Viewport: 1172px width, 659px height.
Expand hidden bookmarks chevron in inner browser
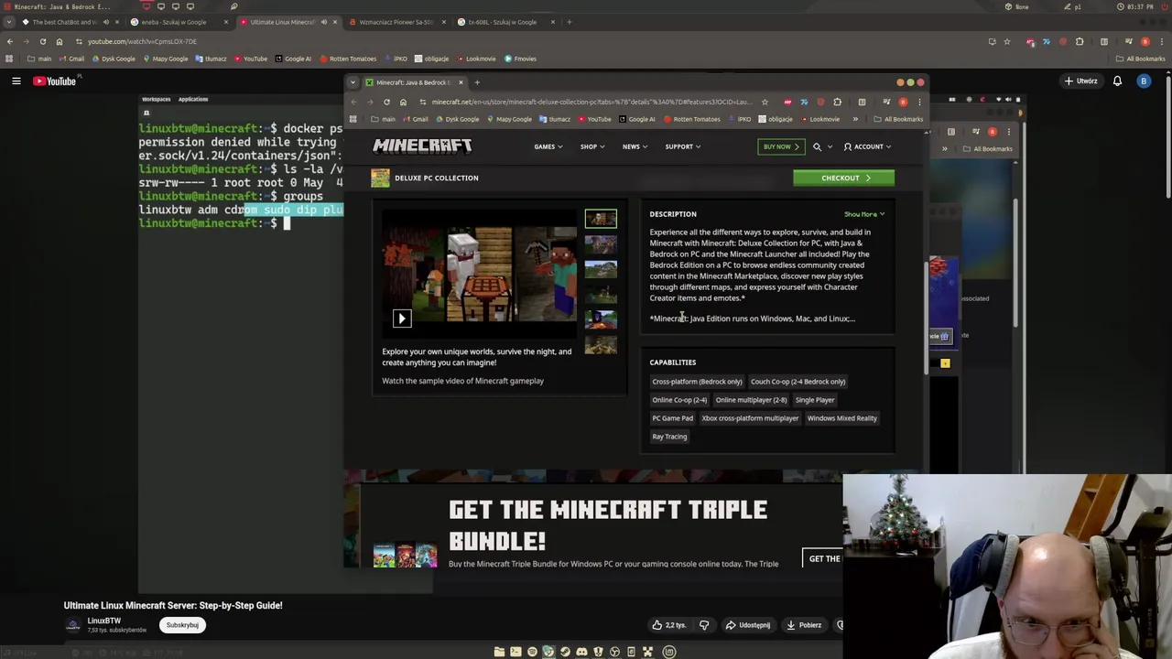pos(855,119)
